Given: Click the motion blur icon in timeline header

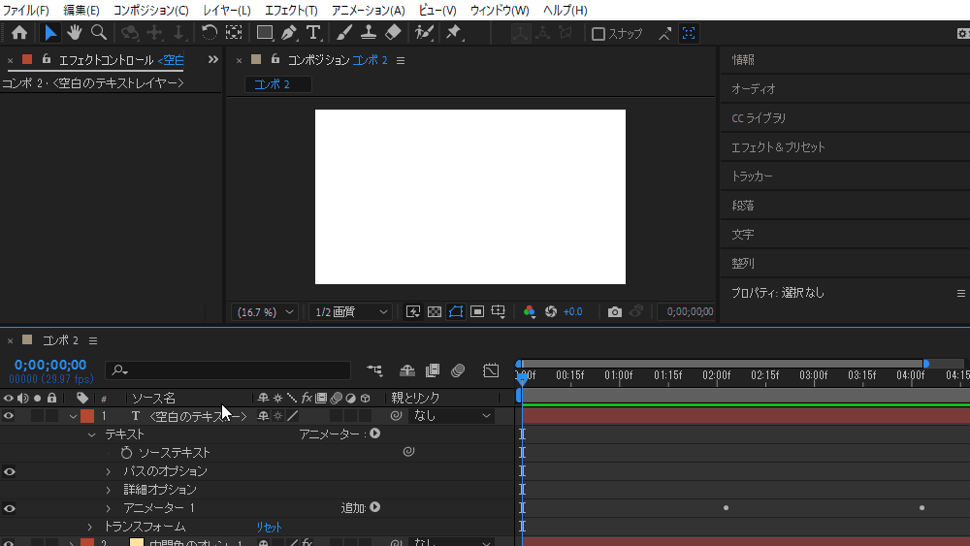Looking at the screenshot, I should (458, 370).
